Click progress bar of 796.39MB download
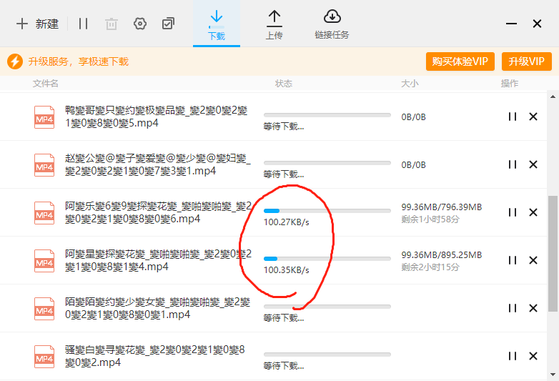The height and width of the screenshot is (381, 559). point(327,211)
